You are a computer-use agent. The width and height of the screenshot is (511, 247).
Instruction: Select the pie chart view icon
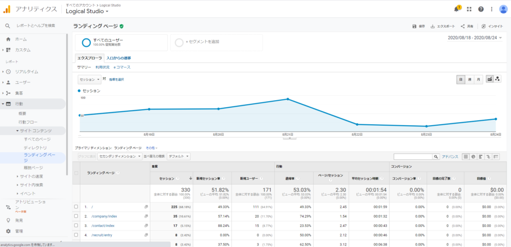tap(473, 157)
